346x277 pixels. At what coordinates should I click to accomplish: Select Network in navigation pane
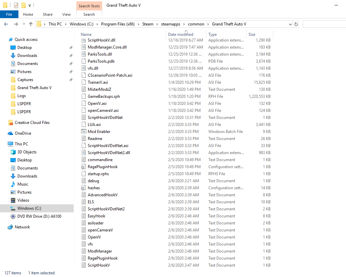[x=22, y=227]
